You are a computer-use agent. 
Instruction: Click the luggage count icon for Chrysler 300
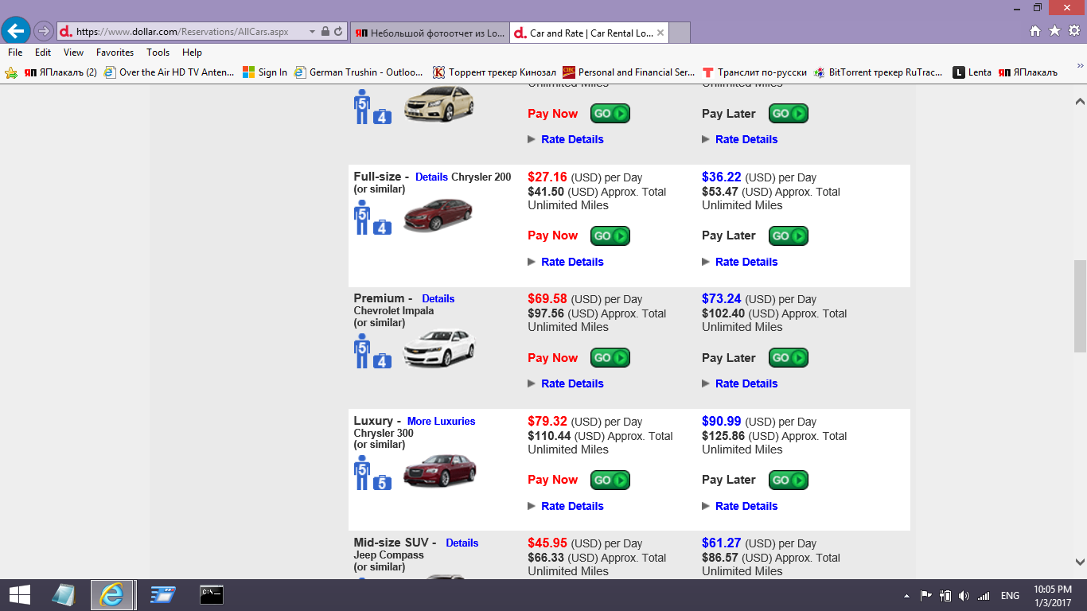coord(383,482)
